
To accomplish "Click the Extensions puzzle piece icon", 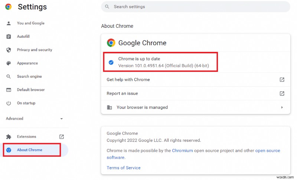I will pos(9,137).
